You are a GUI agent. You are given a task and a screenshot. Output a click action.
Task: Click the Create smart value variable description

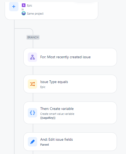click(x=57, y=114)
